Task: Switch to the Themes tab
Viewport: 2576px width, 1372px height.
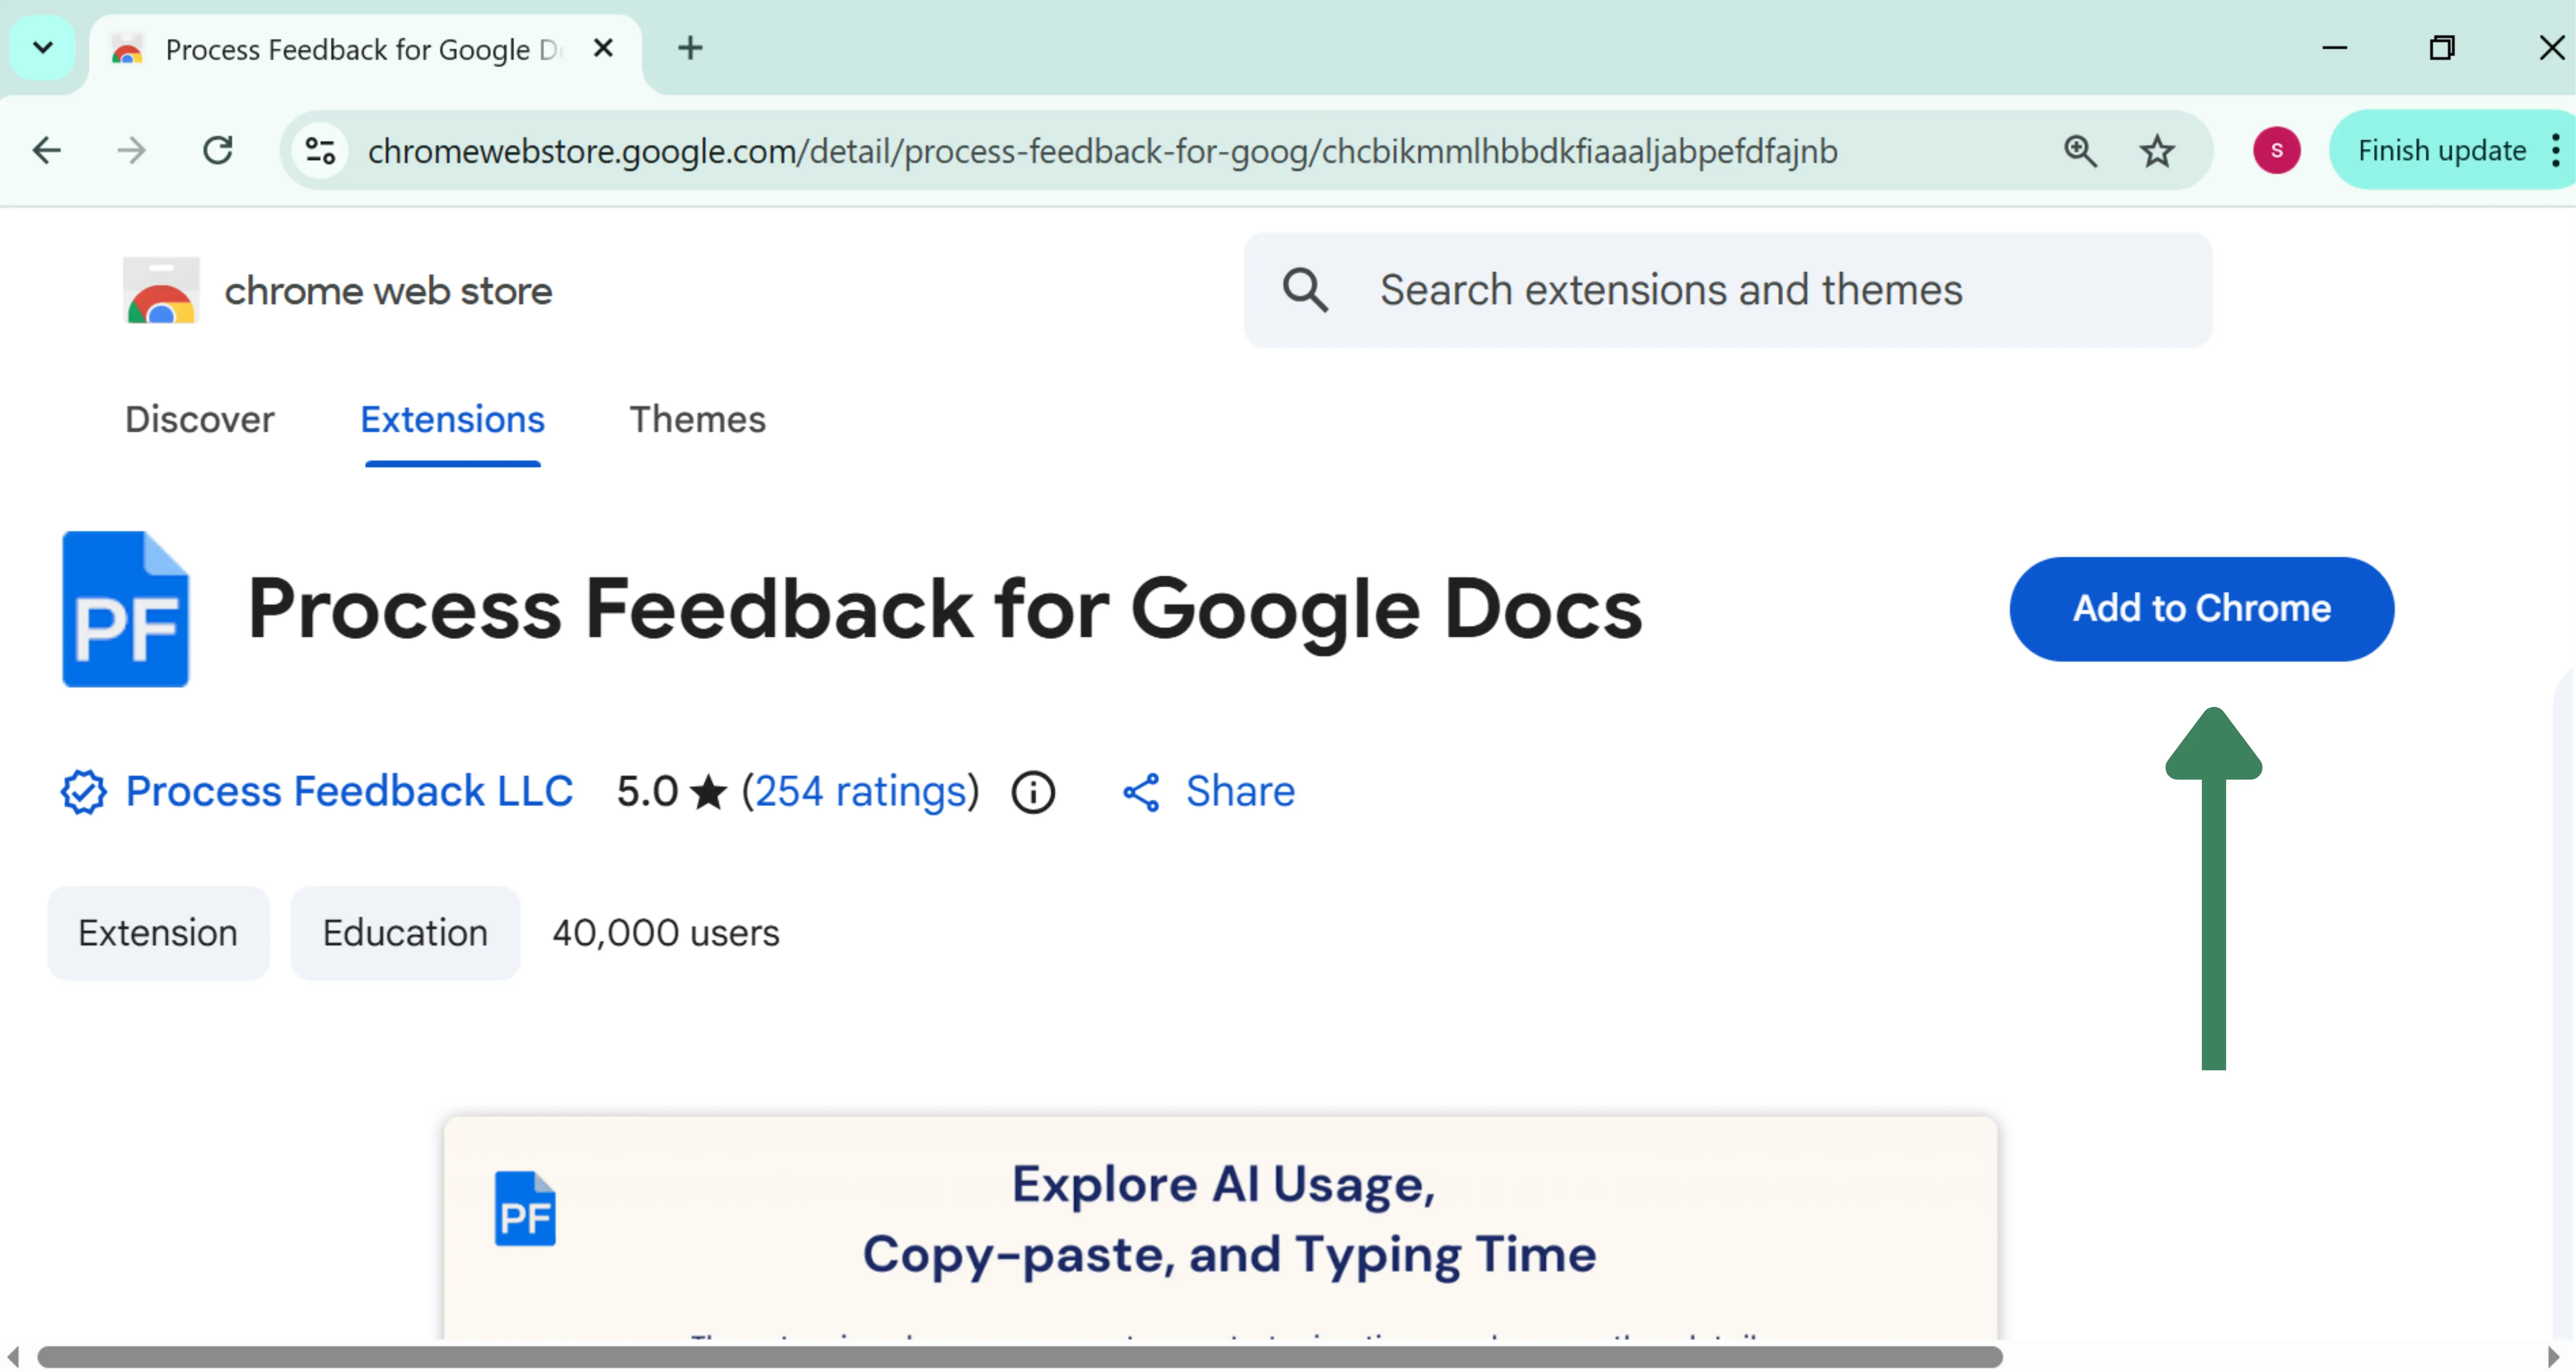Action: (697, 419)
